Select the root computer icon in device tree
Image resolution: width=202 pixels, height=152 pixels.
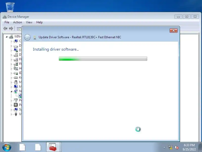(x=11, y=36)
